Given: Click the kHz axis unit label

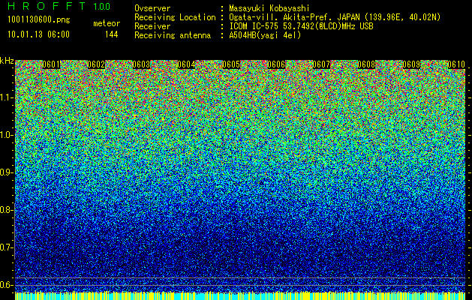Looking at the screenshot, I should pos(7,61).
